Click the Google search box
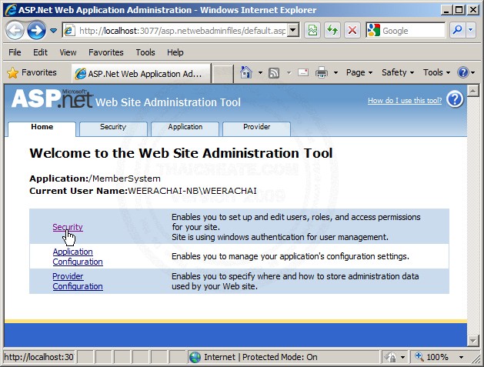484x367 pixels. 413,31
